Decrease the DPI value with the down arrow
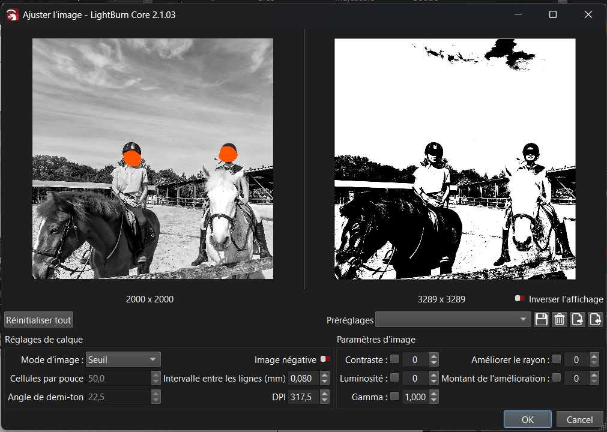This screenshot has width=607, height=432. (x=324, y=400)
